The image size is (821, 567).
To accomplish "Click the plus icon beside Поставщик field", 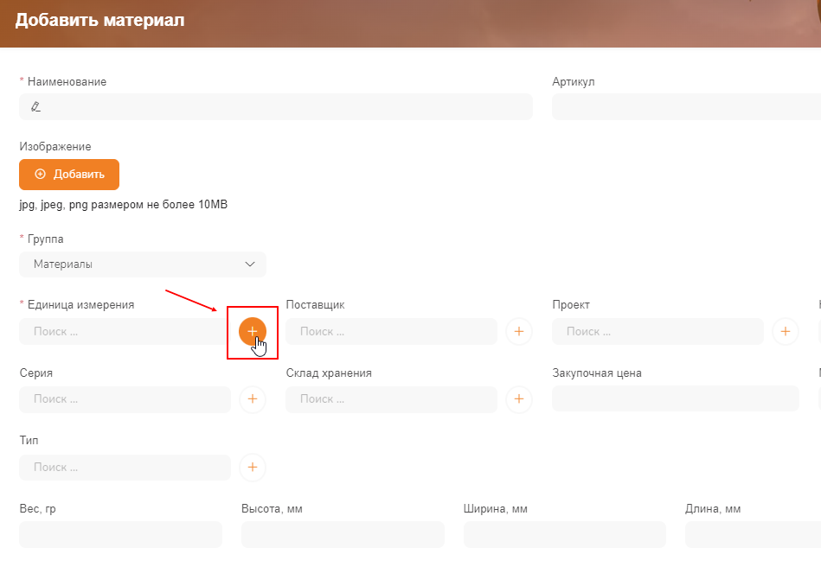I will click(x=519, y=331).
